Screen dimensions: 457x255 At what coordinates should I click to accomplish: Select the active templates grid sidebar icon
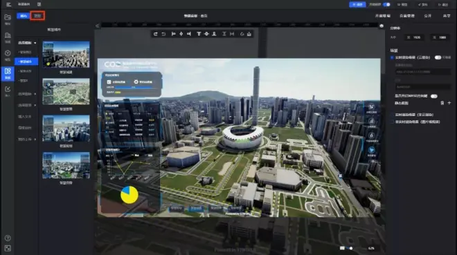[x=8, y=73]
